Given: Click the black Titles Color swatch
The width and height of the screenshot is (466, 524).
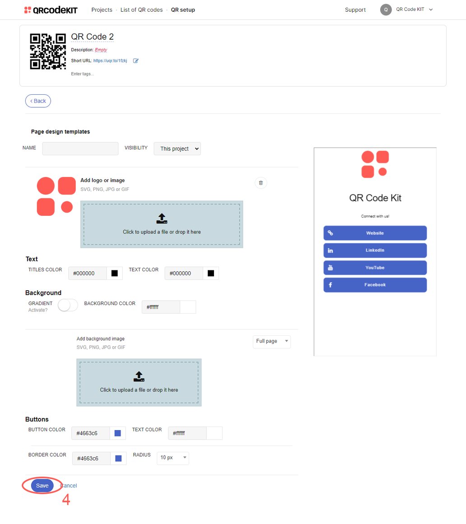Looking at the screenshot, I should pyautogui.click(x=114, y=273).
